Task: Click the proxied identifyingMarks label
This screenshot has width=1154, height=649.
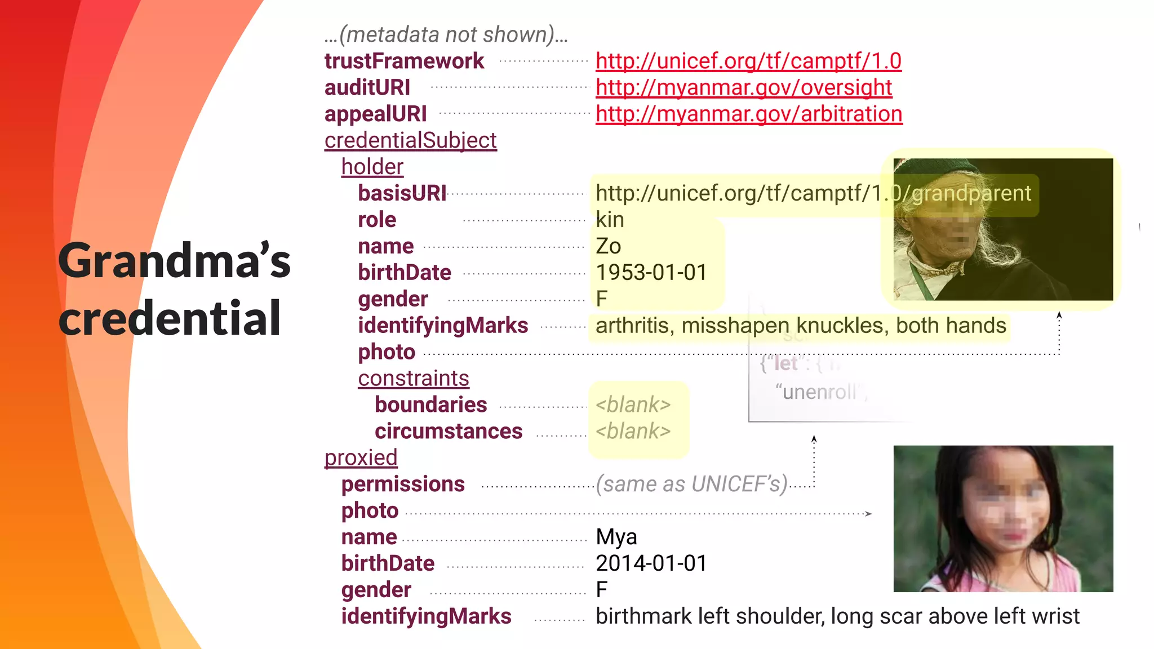Action: pos(426,617)
